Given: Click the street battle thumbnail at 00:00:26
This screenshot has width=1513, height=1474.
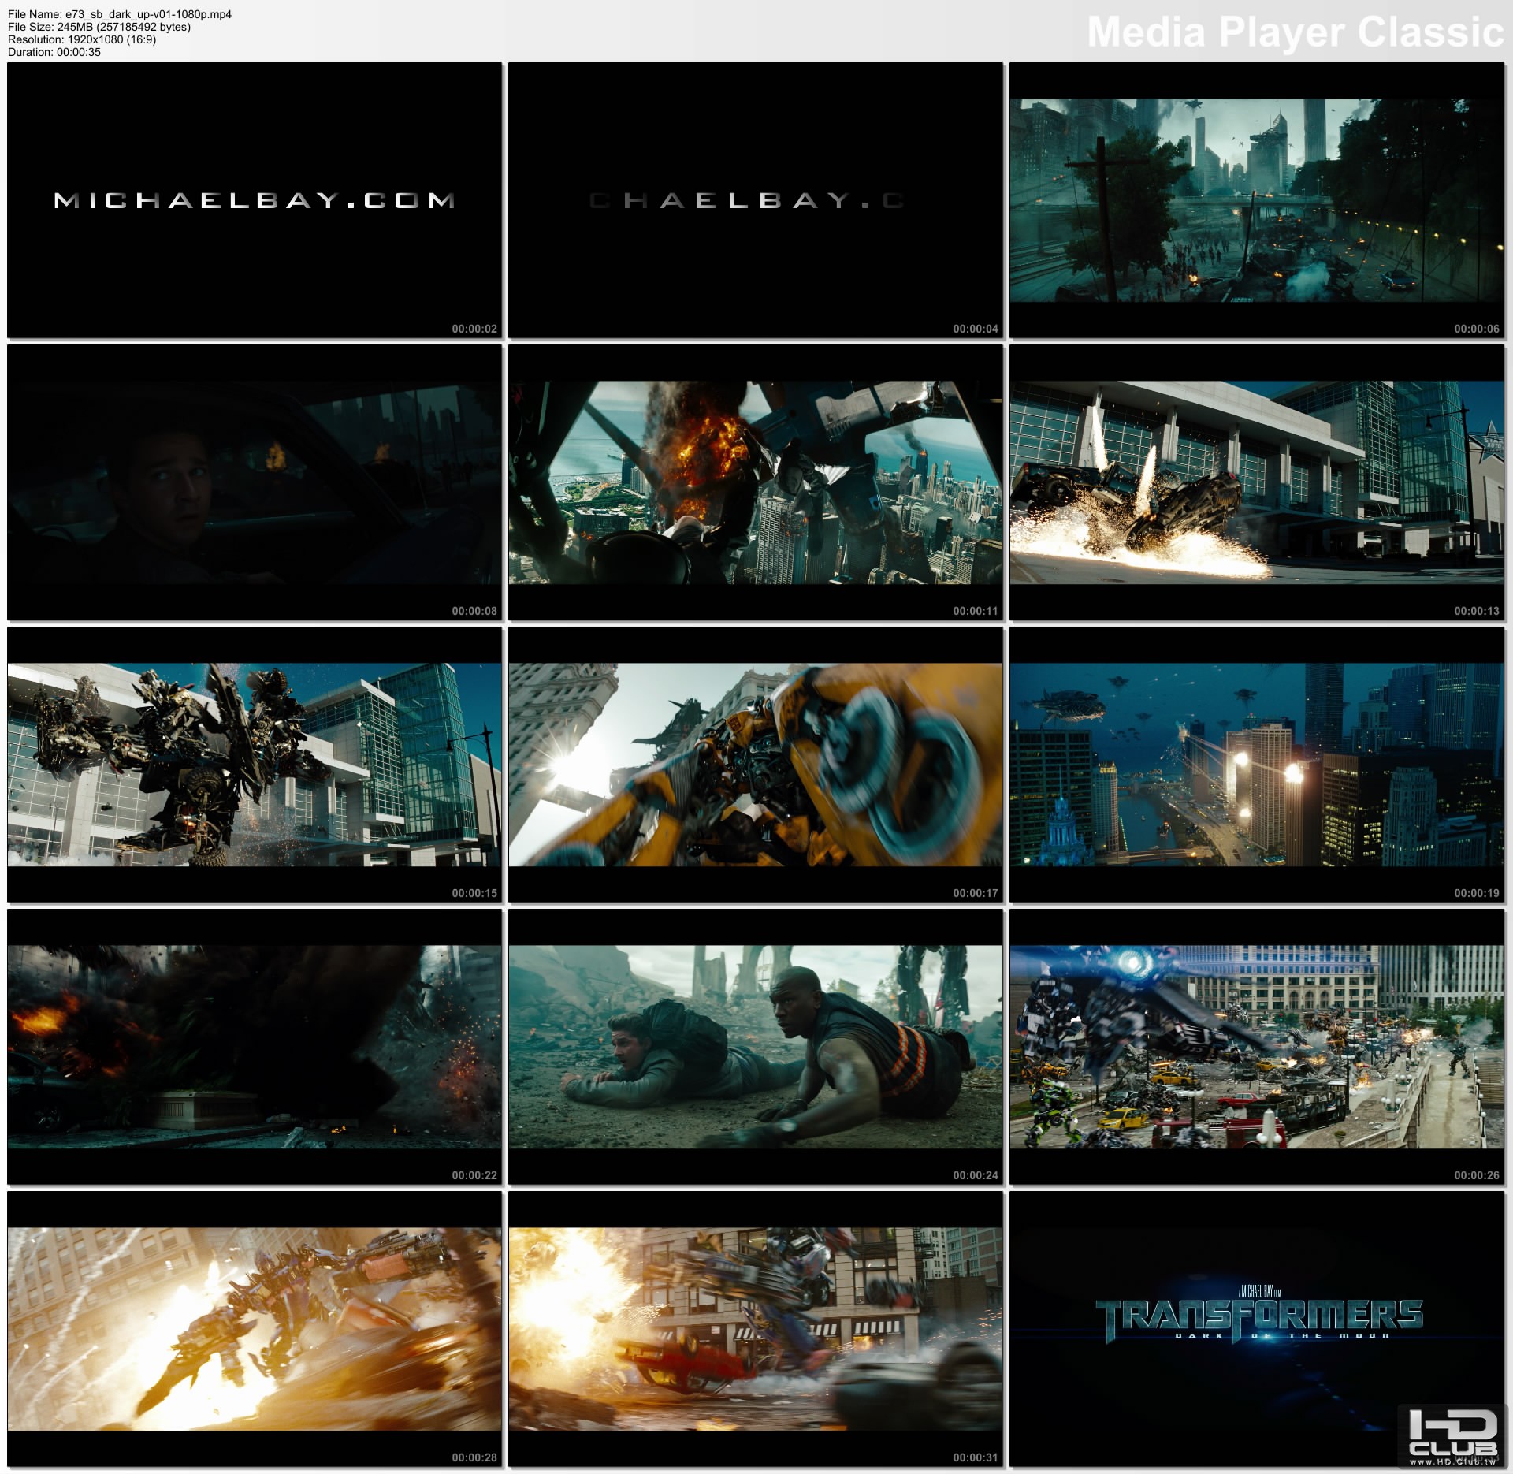Looking at the screenshot, I should (x=1257, y=1047).
